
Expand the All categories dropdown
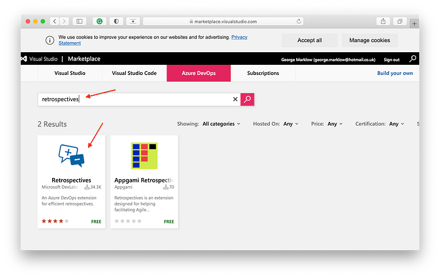(221, 124)
